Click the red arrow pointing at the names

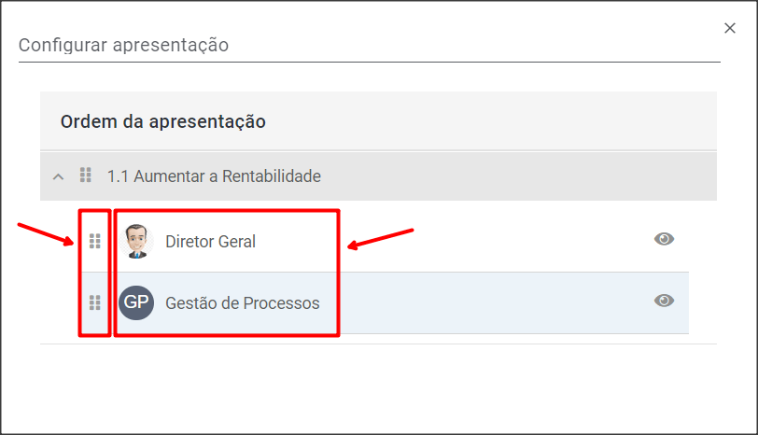[x=381, y=238]
